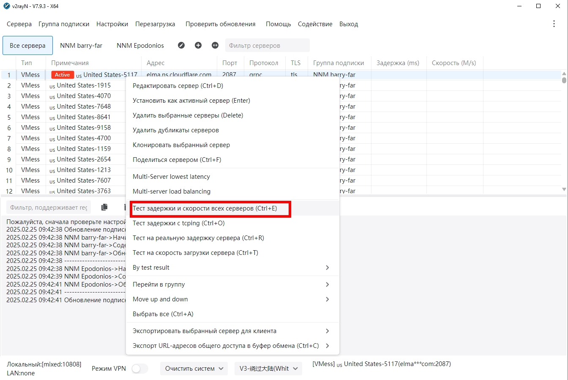
Task: Open the Настройки menu
Action: [x=112, y=24]
